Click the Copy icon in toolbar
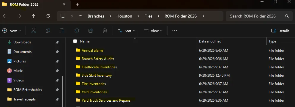 tap(48, 31)
